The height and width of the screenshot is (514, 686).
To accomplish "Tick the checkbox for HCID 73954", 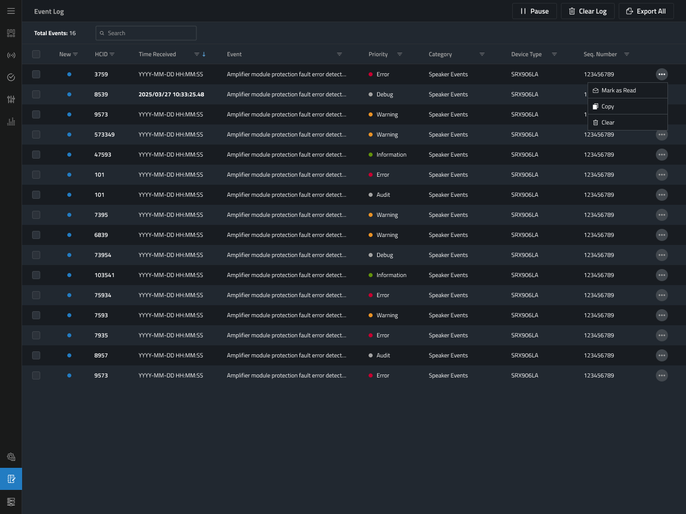I will [x=36, y=255].
